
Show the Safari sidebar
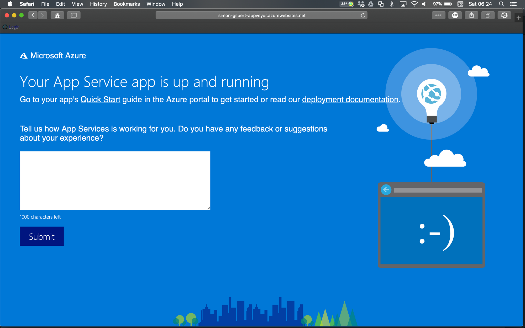point(74,15)
